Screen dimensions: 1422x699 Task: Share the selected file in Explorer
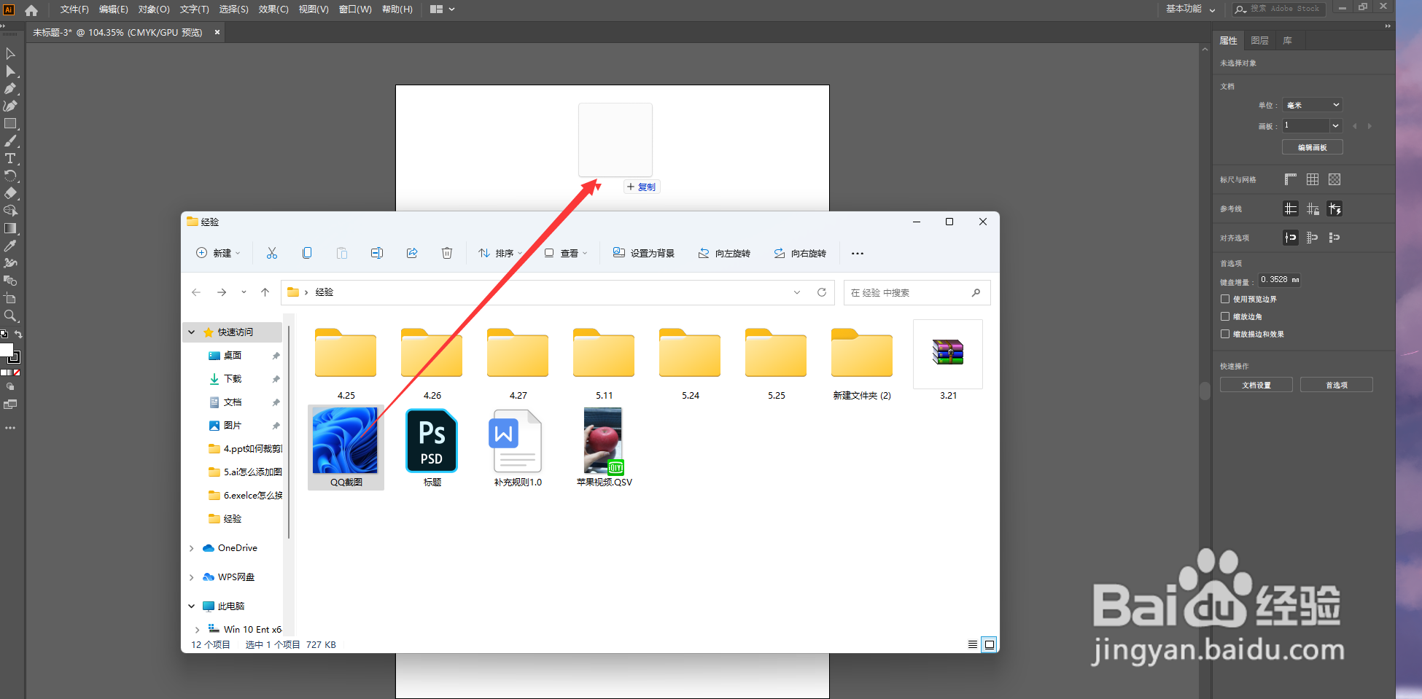point(412,253)
